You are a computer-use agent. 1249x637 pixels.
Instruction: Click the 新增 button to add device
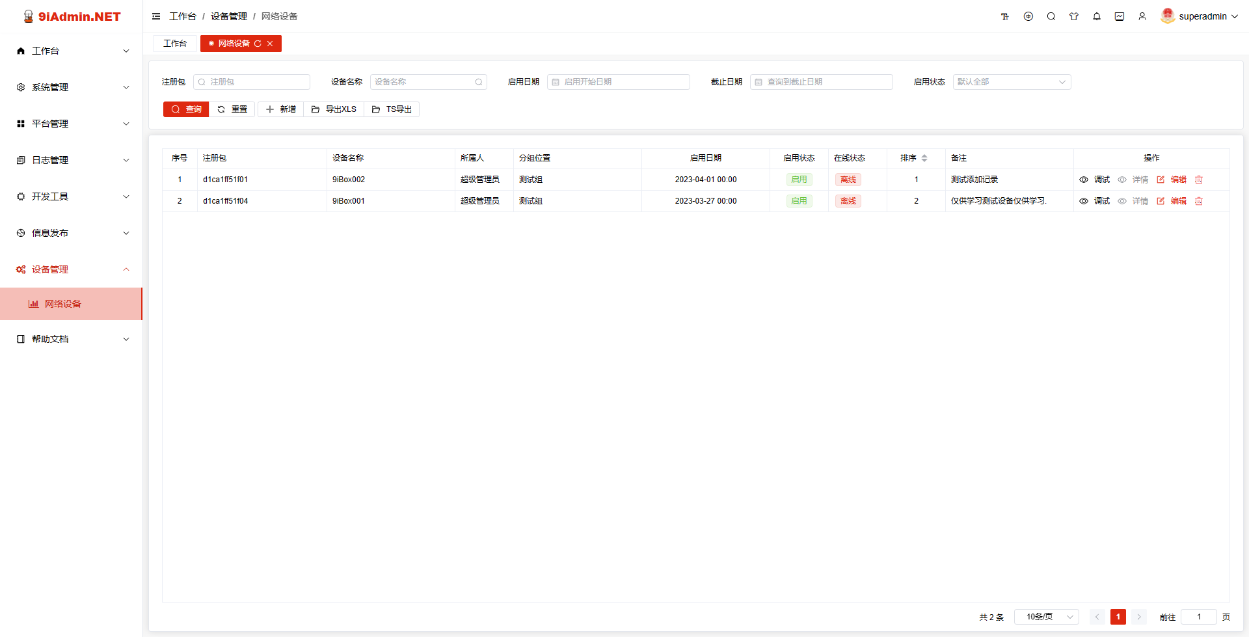tap(280, 109)
